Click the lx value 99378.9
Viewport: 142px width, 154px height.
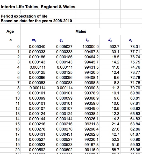91,93
